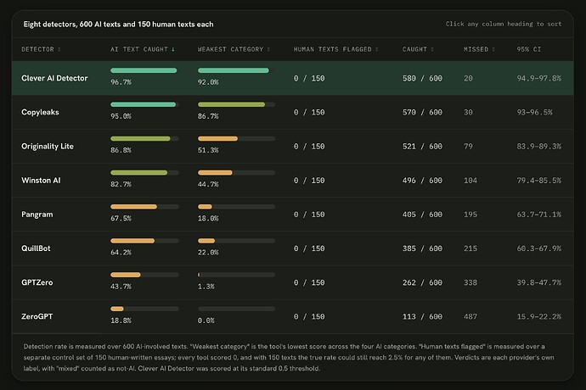The image size is (586, 390).
Task: Click the 385 / 600 caught value
Action: (x=422, y=248)
